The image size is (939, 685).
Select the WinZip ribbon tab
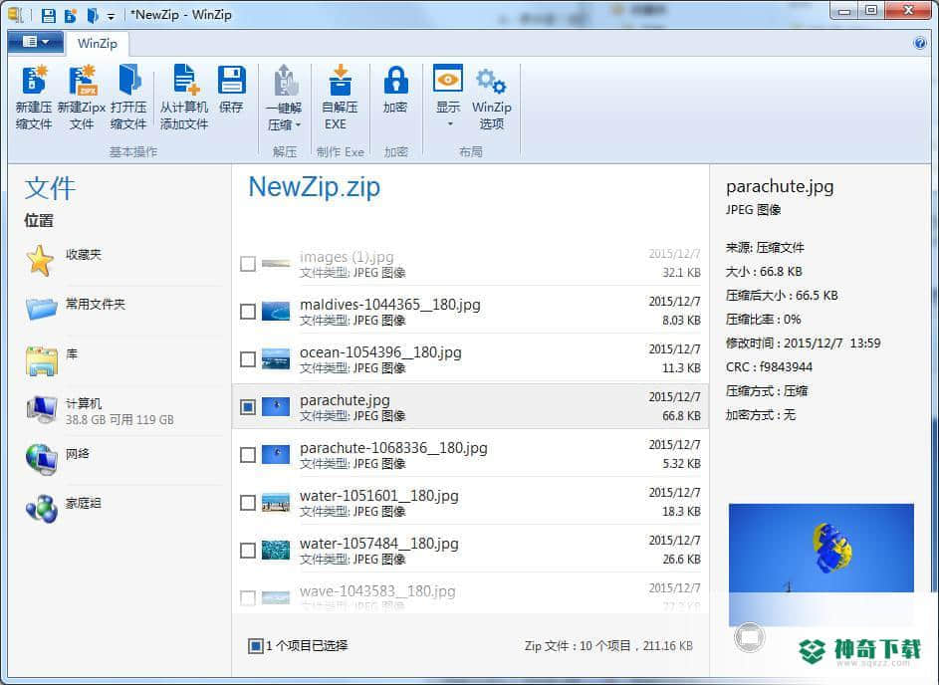[x=97, y=43]
